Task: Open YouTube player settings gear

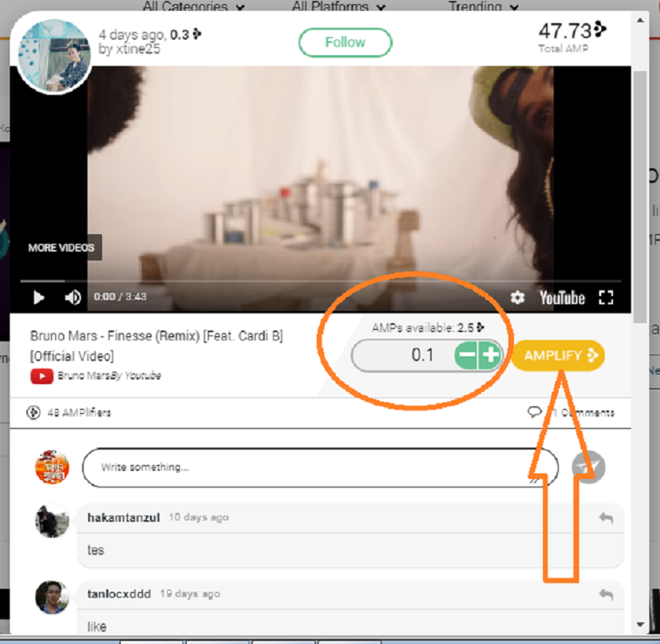Action: click(518, 298)
